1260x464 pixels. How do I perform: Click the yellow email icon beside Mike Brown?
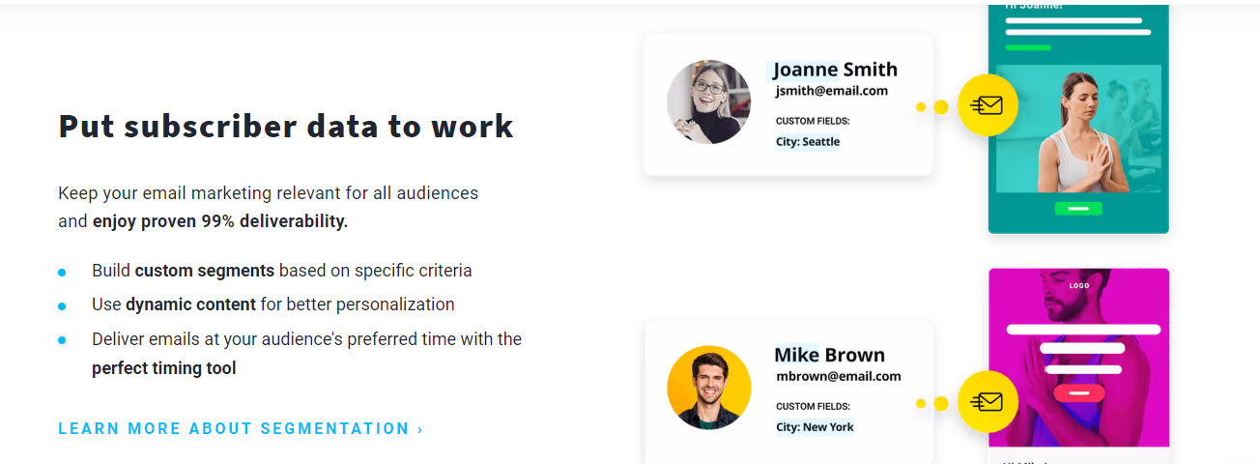988,401
